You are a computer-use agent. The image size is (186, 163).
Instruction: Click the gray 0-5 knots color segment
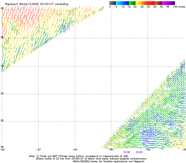click(113, 3)
